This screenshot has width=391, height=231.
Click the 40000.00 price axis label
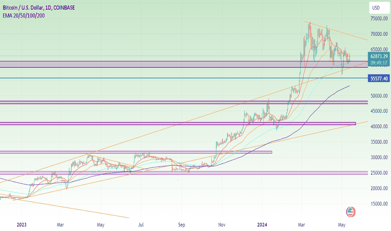[379, 126]
